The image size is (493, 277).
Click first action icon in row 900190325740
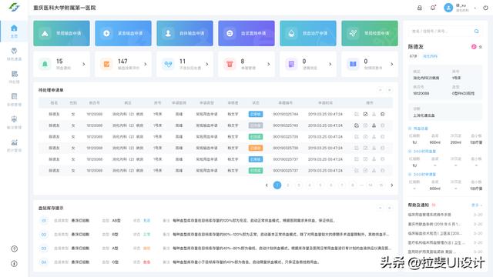click(357, 125)
